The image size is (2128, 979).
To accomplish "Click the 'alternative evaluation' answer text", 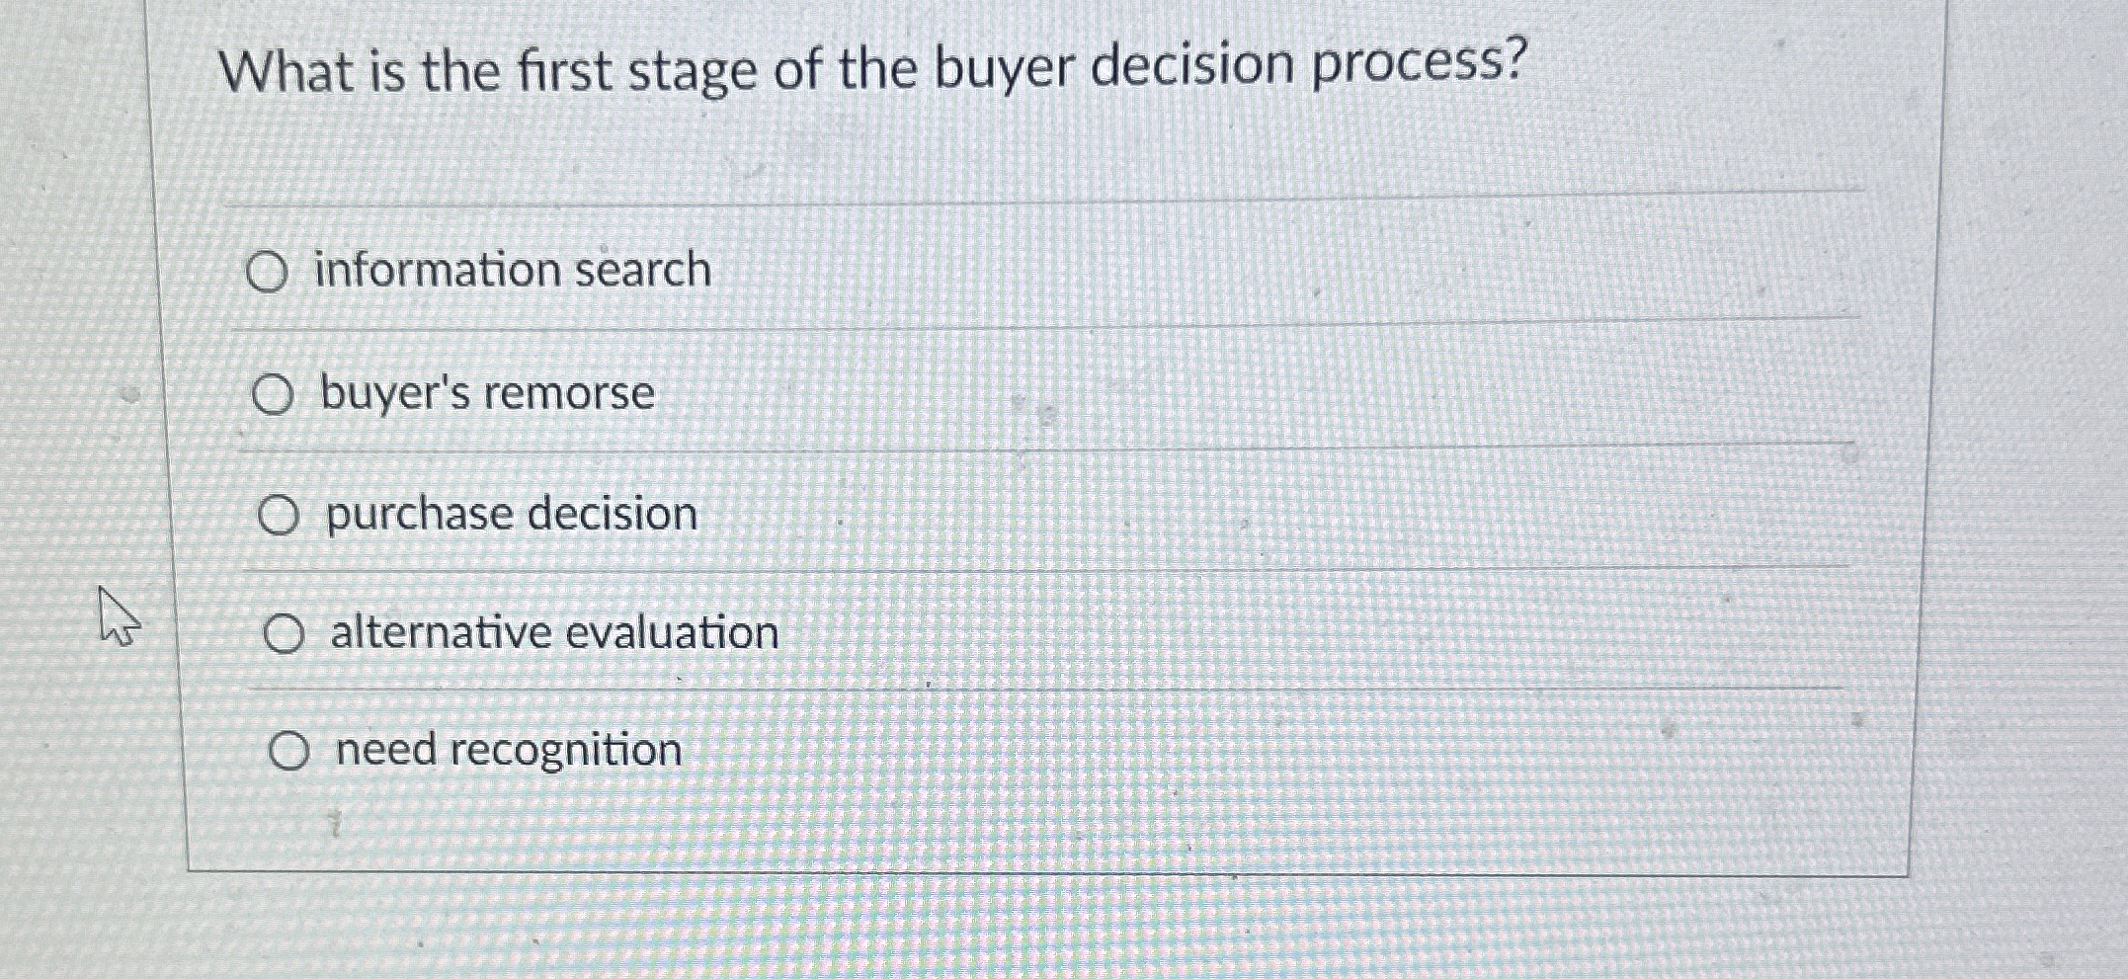I will click(x=555, y=632).
